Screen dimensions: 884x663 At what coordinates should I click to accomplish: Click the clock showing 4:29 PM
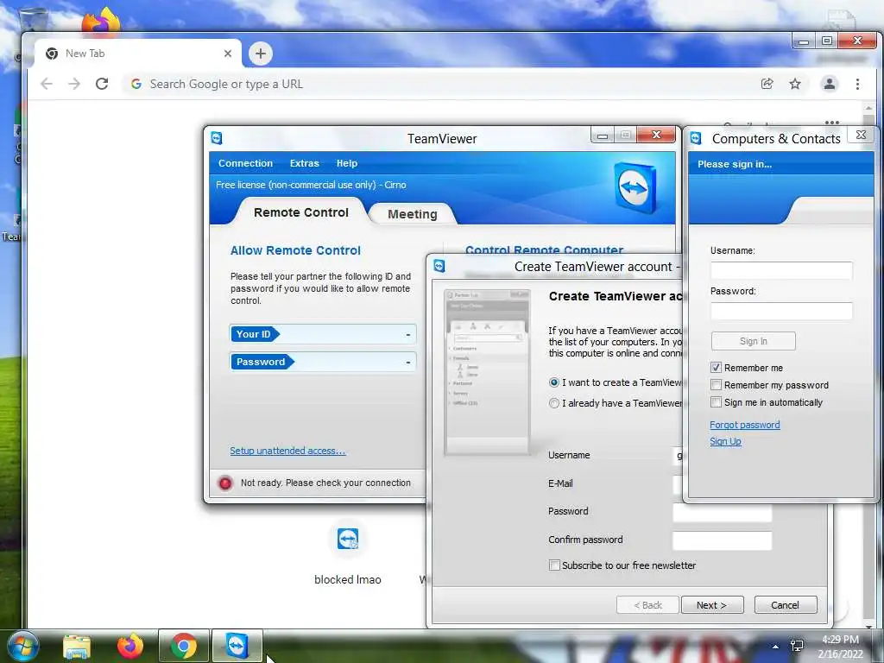(840, 640)
